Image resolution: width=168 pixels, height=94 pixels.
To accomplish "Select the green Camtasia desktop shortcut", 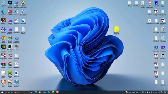I will (x=10, y=74).
